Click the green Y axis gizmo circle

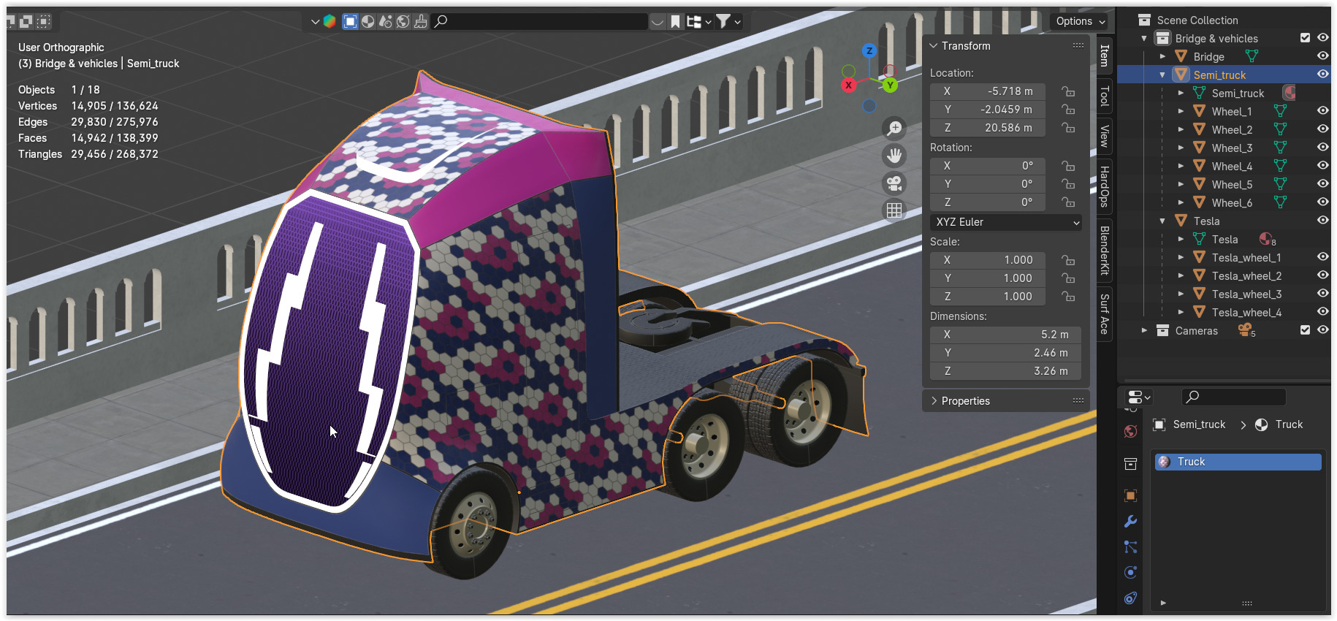pyautogui.click(x=890, y=85)
